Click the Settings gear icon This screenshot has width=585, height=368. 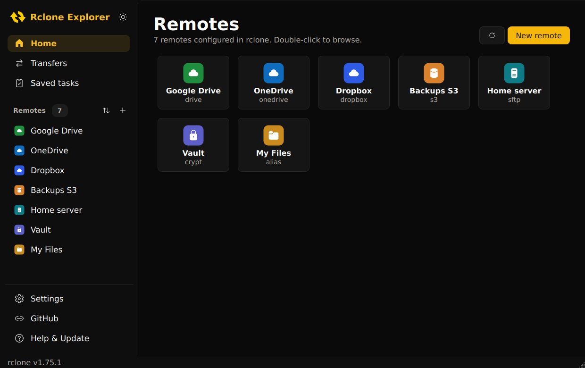click(19, 299)
